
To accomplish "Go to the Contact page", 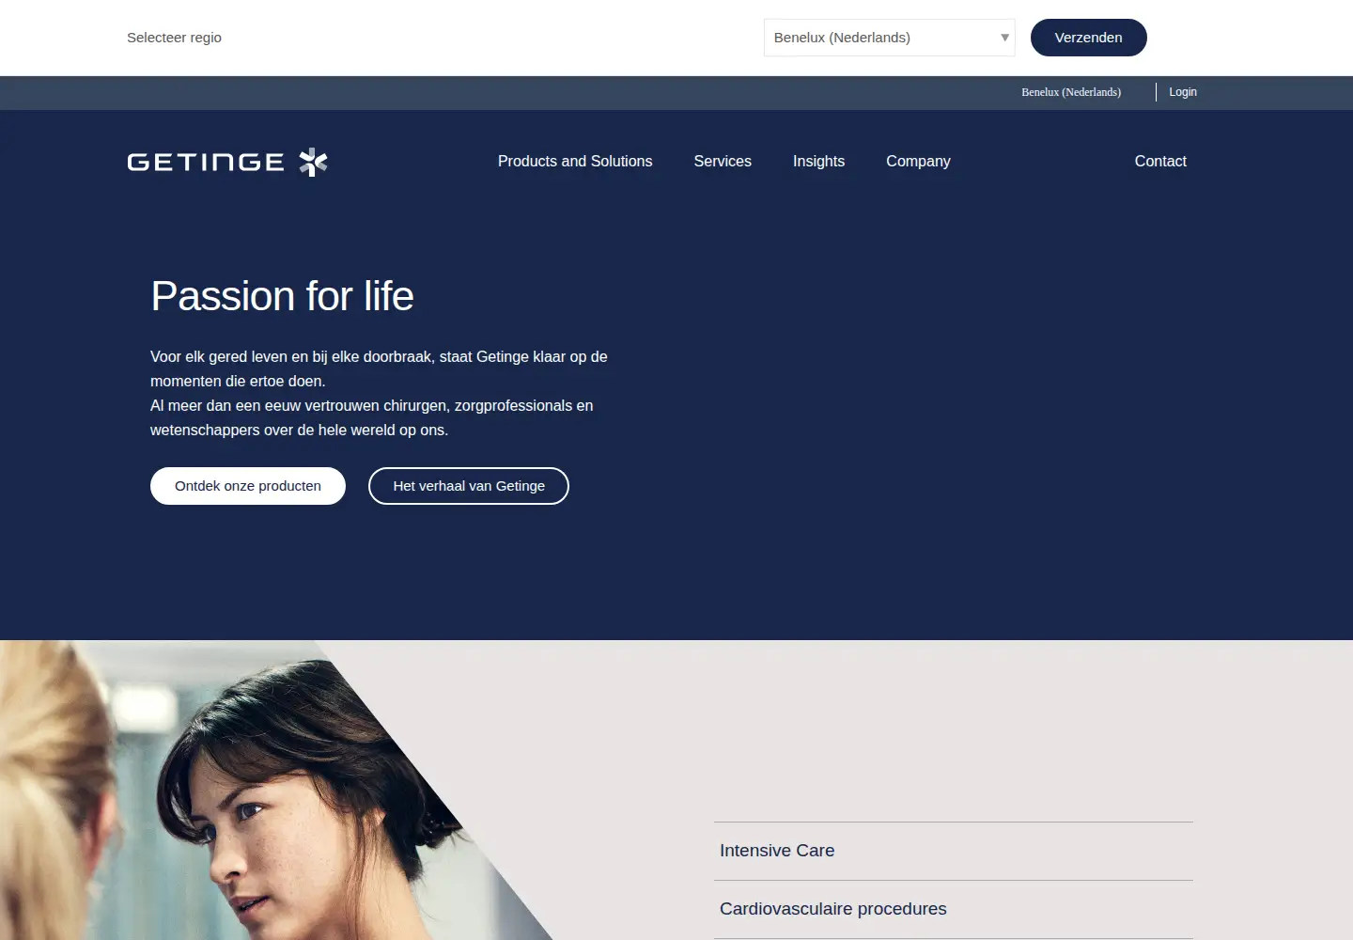I will click(1160, 162).
